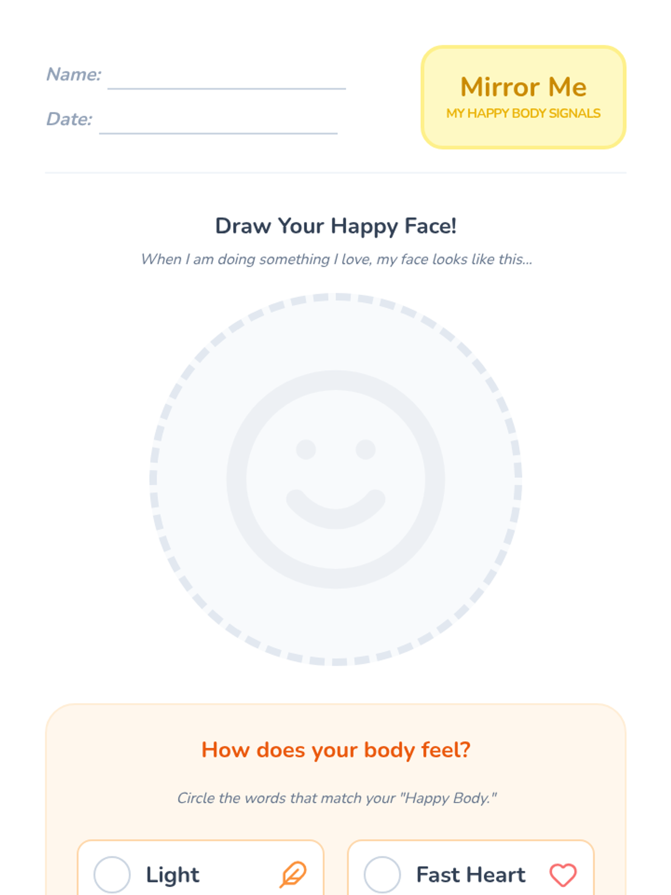671x895 pixels.
Task: Click the heart icon beside Fast Heart
Action: click(563, 875)
